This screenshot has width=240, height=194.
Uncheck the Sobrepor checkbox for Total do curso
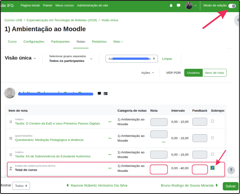(212, 168)
